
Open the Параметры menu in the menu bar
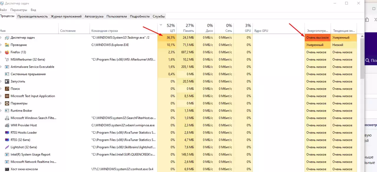tap(19, 10)
